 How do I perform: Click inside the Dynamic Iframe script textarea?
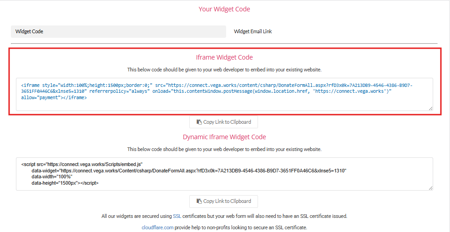[x=224, y=174]
